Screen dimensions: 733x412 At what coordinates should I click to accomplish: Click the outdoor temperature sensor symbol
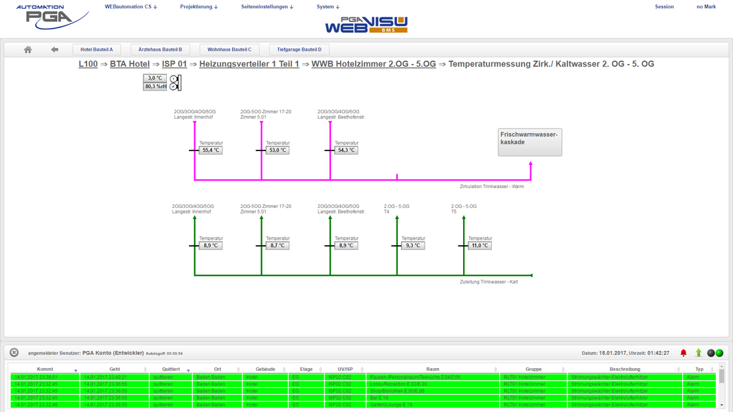coord(175,82)
